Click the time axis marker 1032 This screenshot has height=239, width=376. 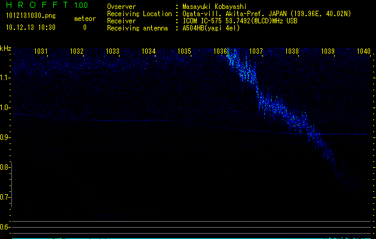pos(77,51)
